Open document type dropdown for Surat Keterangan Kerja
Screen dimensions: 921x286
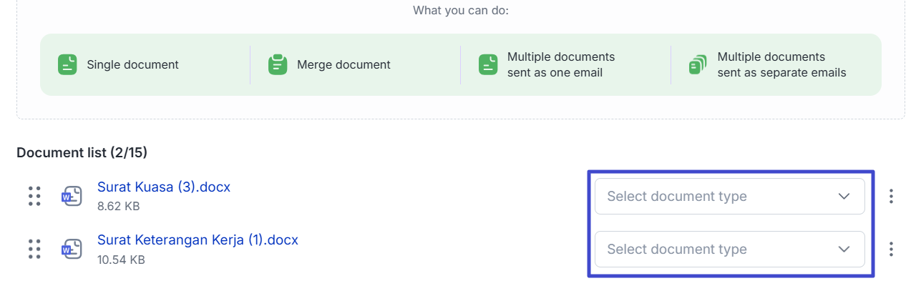[x=716, y=249]
